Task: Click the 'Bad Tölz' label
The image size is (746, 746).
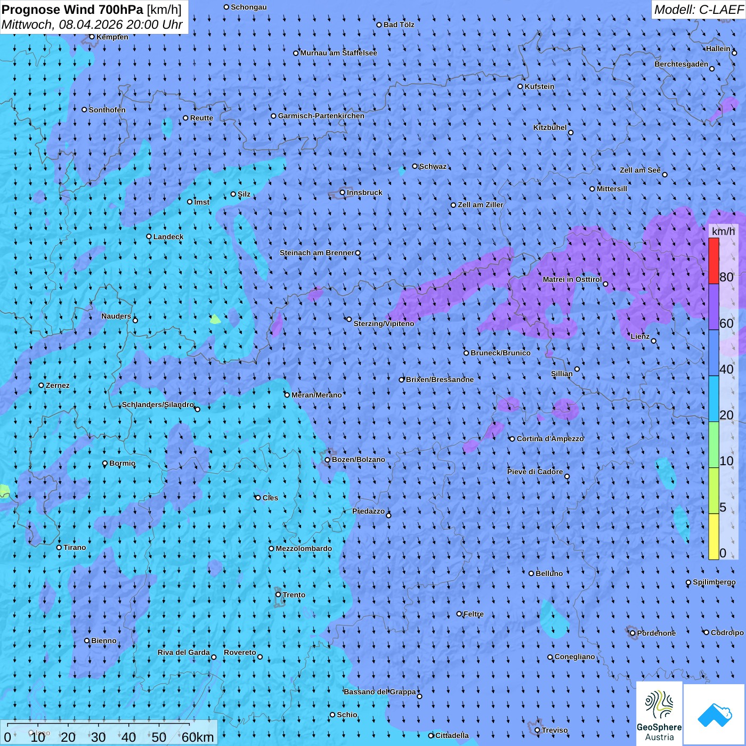Action: pos(399,25)
